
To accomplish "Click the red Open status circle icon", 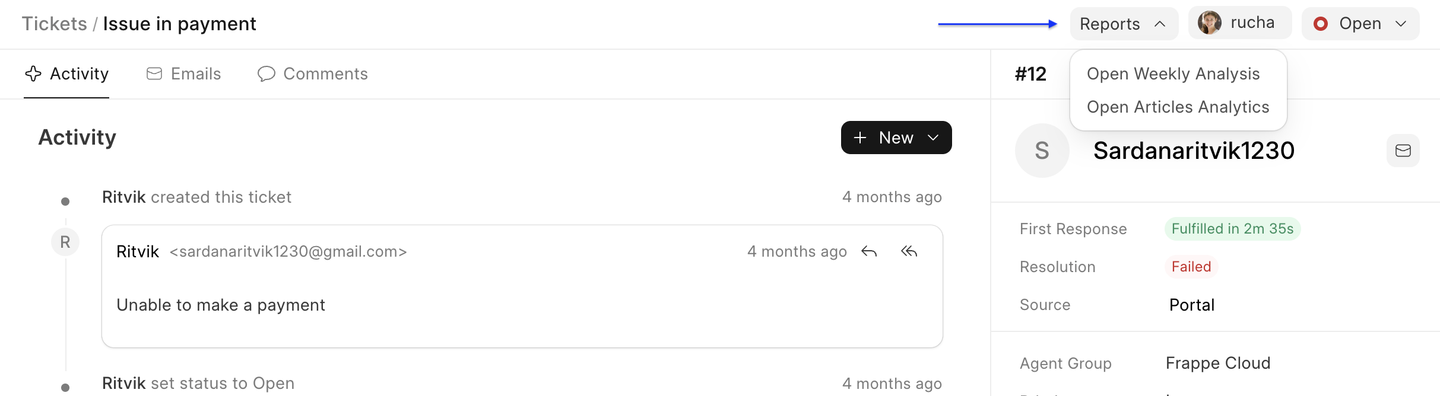I will point(1321,24).
